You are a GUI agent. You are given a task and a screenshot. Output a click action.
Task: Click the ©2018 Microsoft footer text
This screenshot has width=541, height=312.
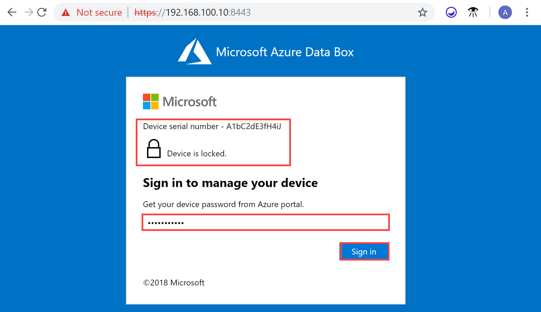tap(174, 283)
